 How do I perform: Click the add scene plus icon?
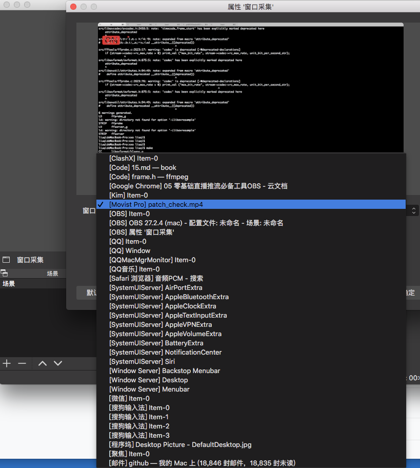pyautogui.click(x=7, y=363)
